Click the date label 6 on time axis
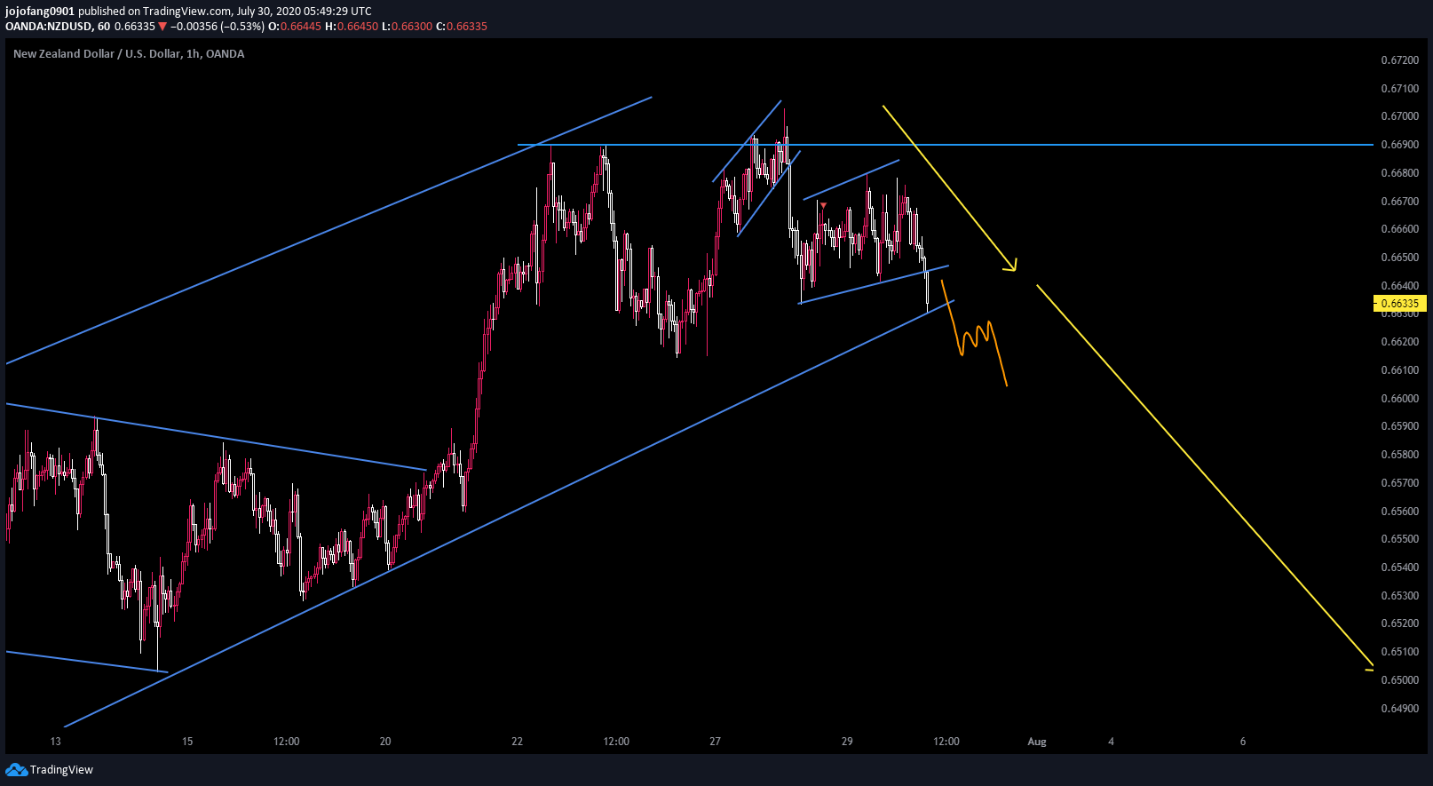Screen dimensions: 1433x786 pos(1243,742)
